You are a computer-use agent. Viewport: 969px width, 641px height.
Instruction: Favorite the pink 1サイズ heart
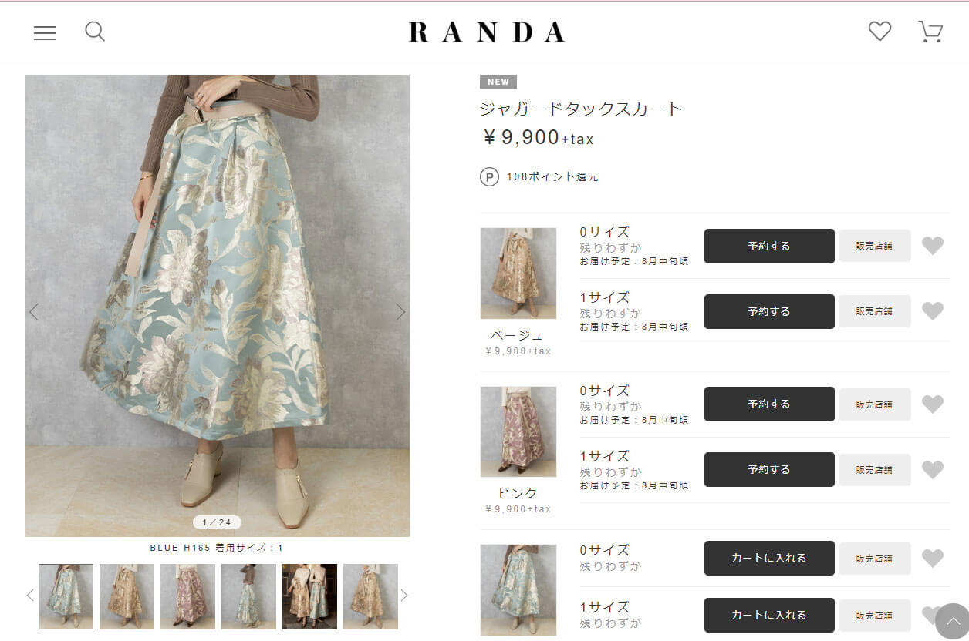(933, 469)
